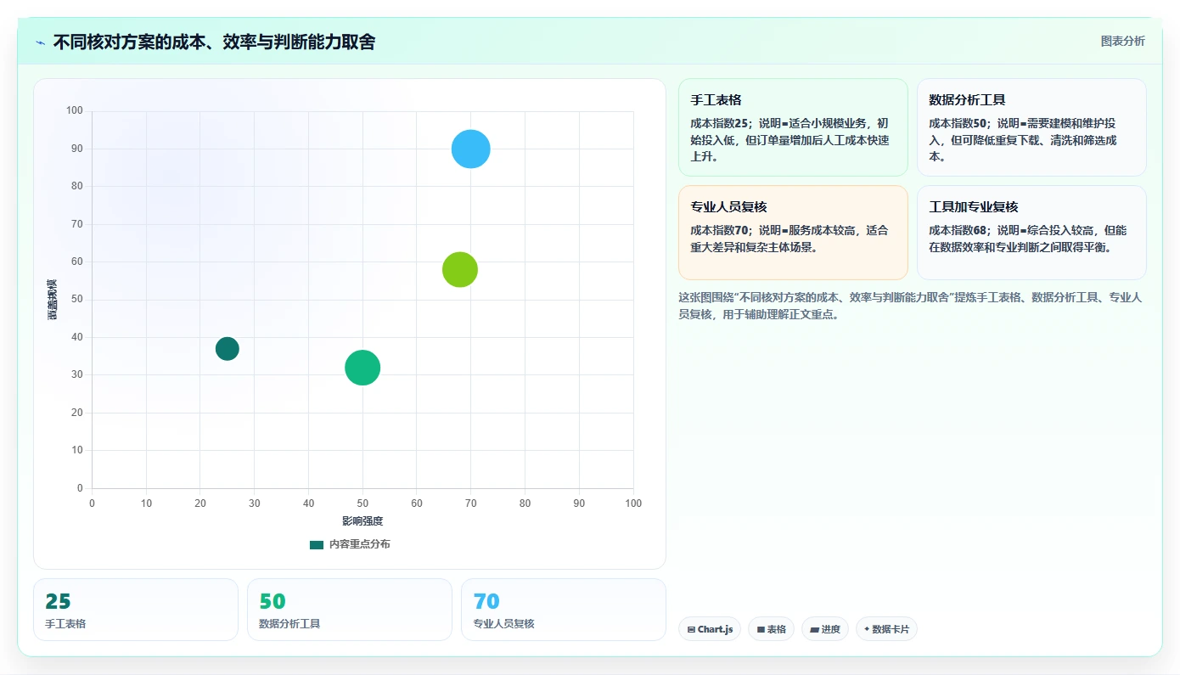
Task: Click the 成本指数25 text
Action: pos(719,123)
